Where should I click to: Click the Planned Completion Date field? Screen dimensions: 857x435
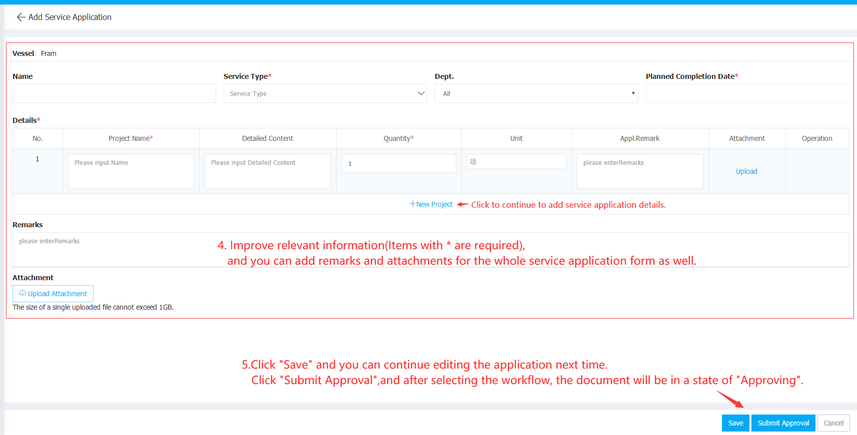(x=747, y=93)
